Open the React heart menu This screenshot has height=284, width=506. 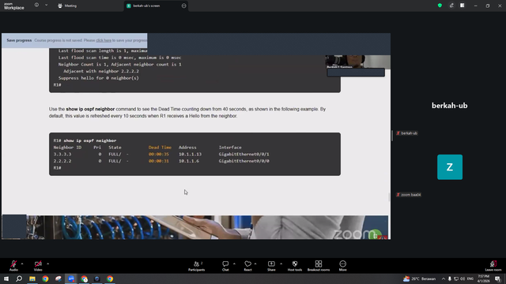(x=247, y=266)
